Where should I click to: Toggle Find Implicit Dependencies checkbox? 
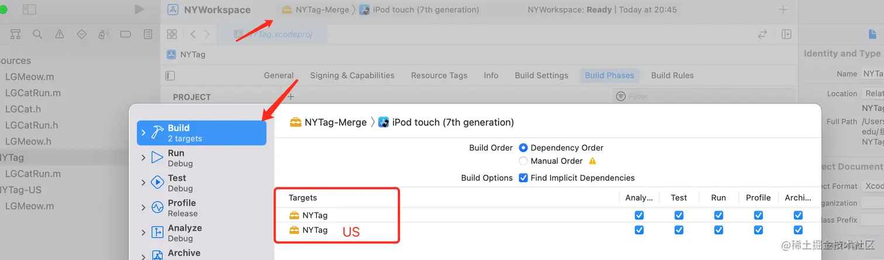[x=523, y=178]
